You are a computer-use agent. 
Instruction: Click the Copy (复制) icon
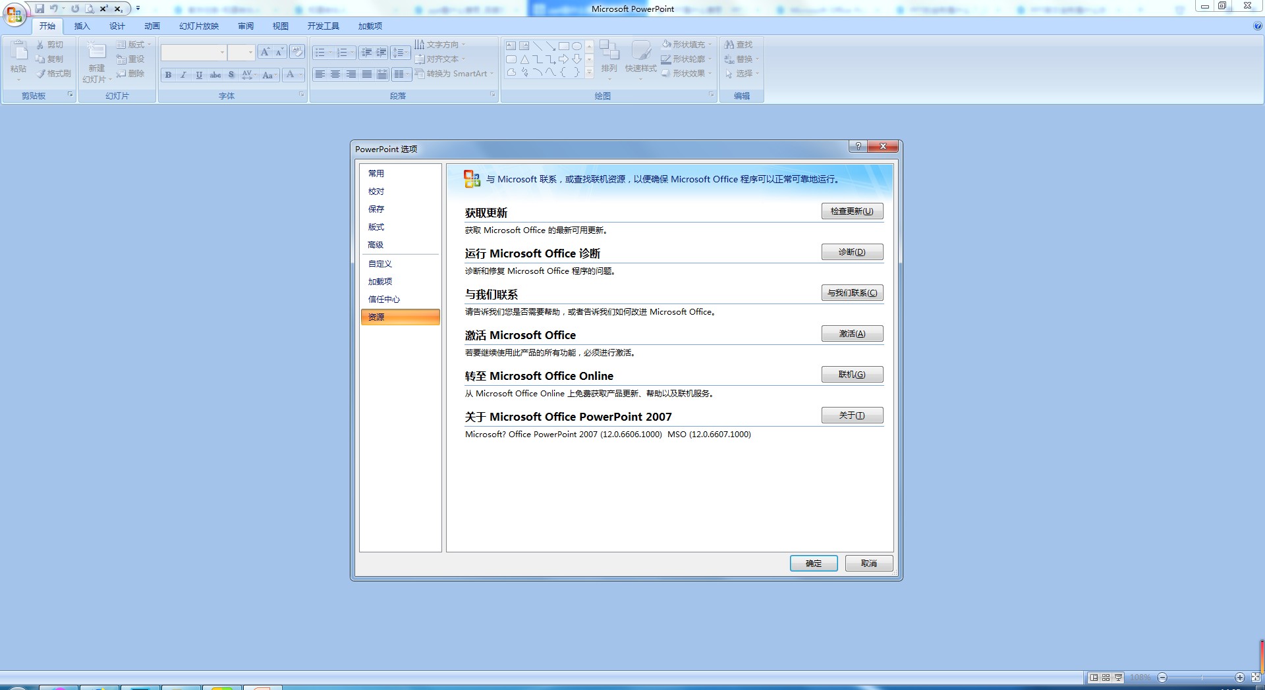41,59
